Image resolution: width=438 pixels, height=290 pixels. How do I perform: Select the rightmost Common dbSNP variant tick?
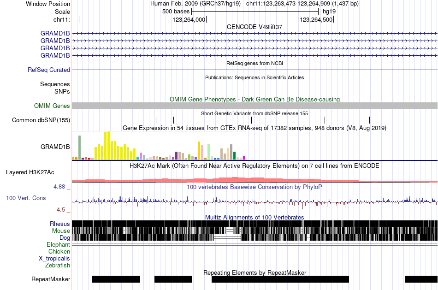point(370,120)
